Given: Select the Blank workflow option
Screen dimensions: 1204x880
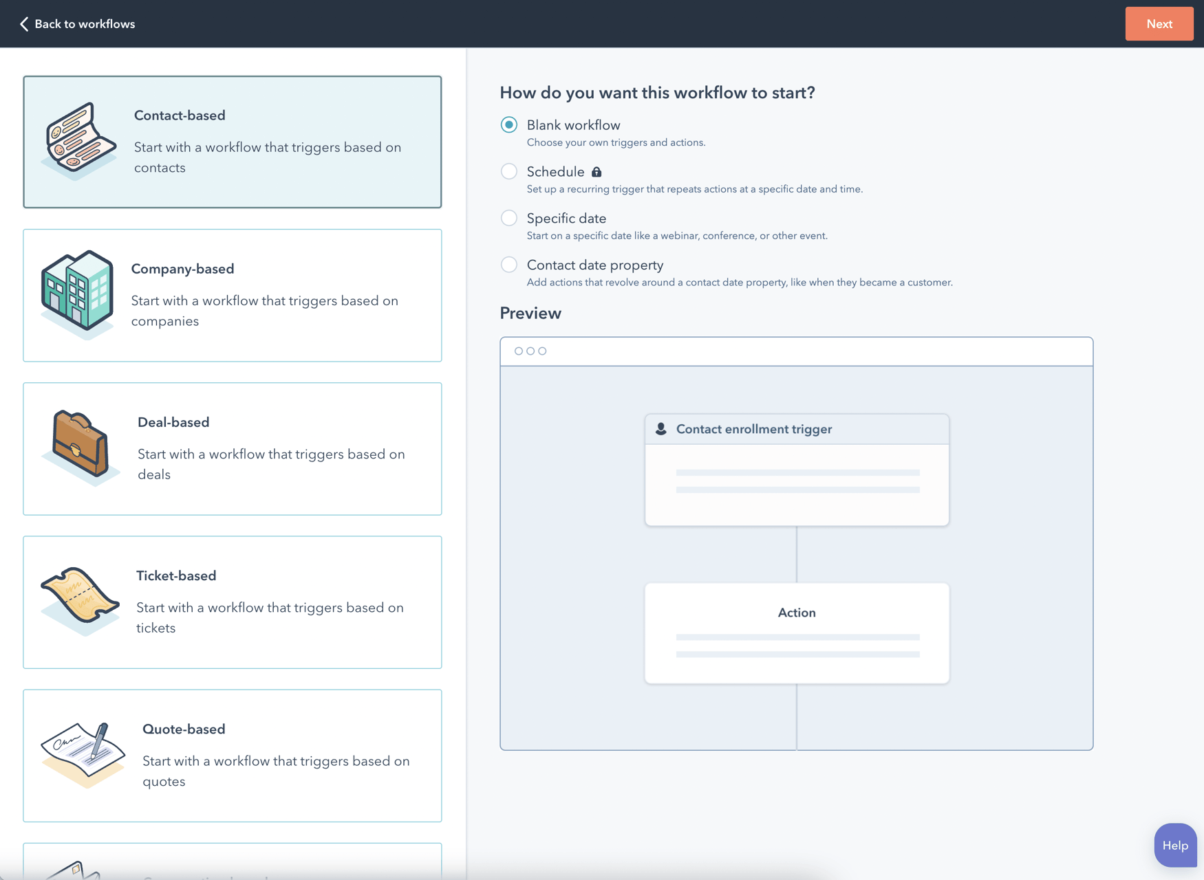Looking at the screenshot, I should pos(509,124).
